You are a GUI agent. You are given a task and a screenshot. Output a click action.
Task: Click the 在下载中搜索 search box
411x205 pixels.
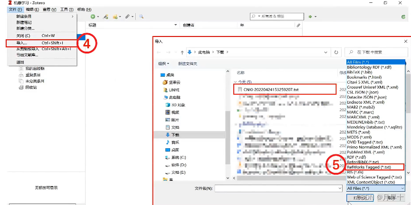[376, 52]
